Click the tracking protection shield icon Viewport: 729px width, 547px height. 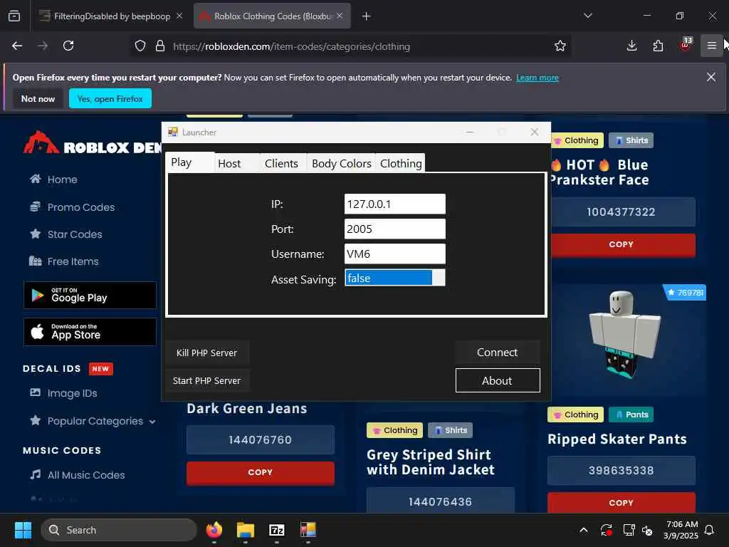140,46
